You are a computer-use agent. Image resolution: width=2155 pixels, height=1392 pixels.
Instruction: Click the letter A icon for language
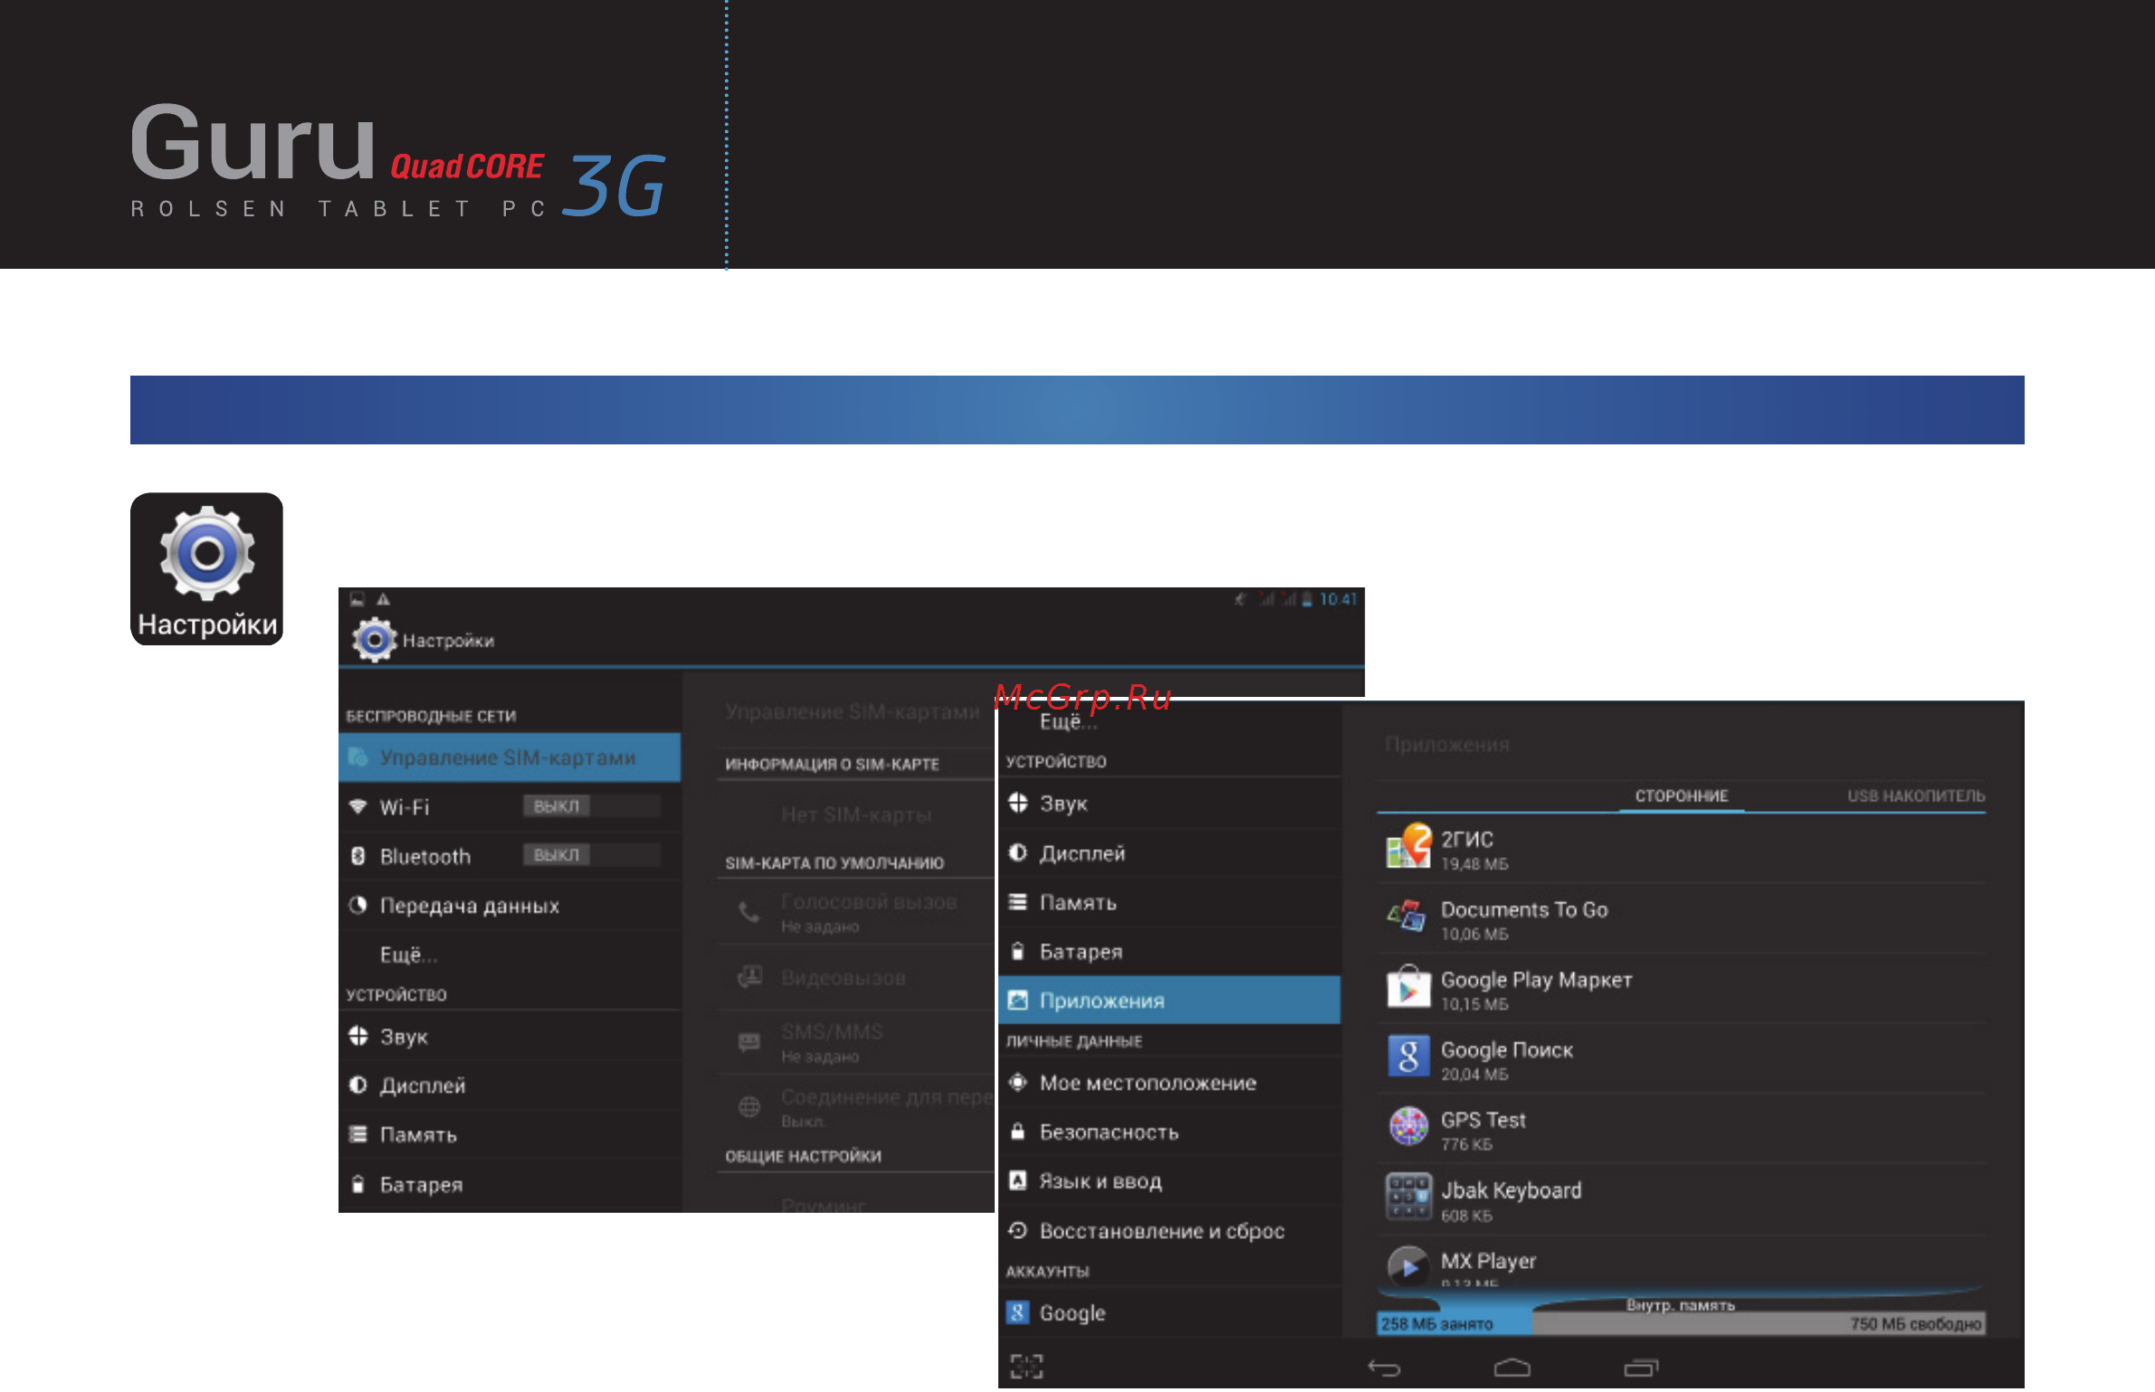pos(1018,1180)
